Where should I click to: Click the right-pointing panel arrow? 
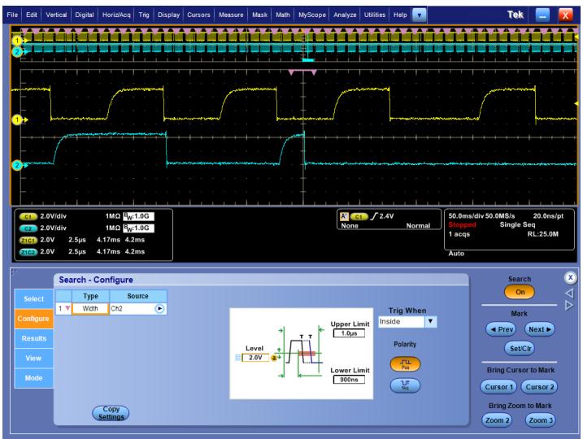(x=569, y=305)
